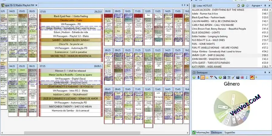Image resolution: width=272 pixels, height=136 pixels.
Task: Select Adele - Rumor has it live in HOTLIST
Action: click(230, 14)
